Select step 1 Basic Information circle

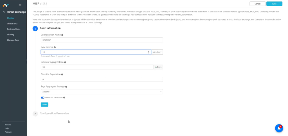click(x=35, y=29)
